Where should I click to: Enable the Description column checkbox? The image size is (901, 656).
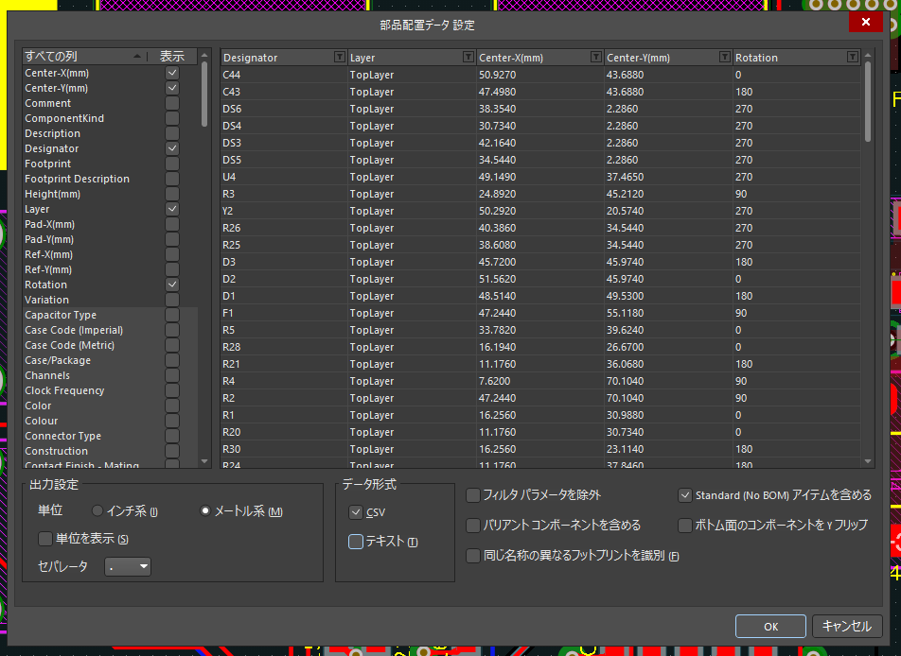click(x=172, y=133)
